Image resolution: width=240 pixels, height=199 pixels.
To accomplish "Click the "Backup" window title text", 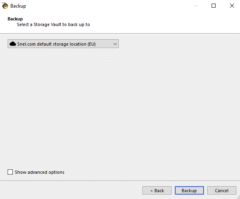I will coord(18,6).
